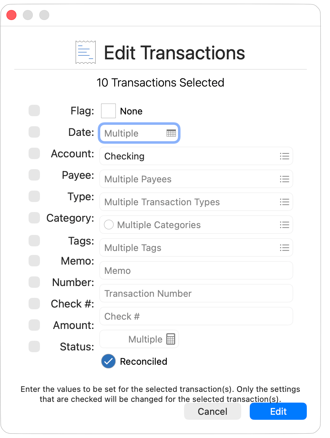
Task: Enable the checkbox beside the Date row
Action: (x=34, y=132)
